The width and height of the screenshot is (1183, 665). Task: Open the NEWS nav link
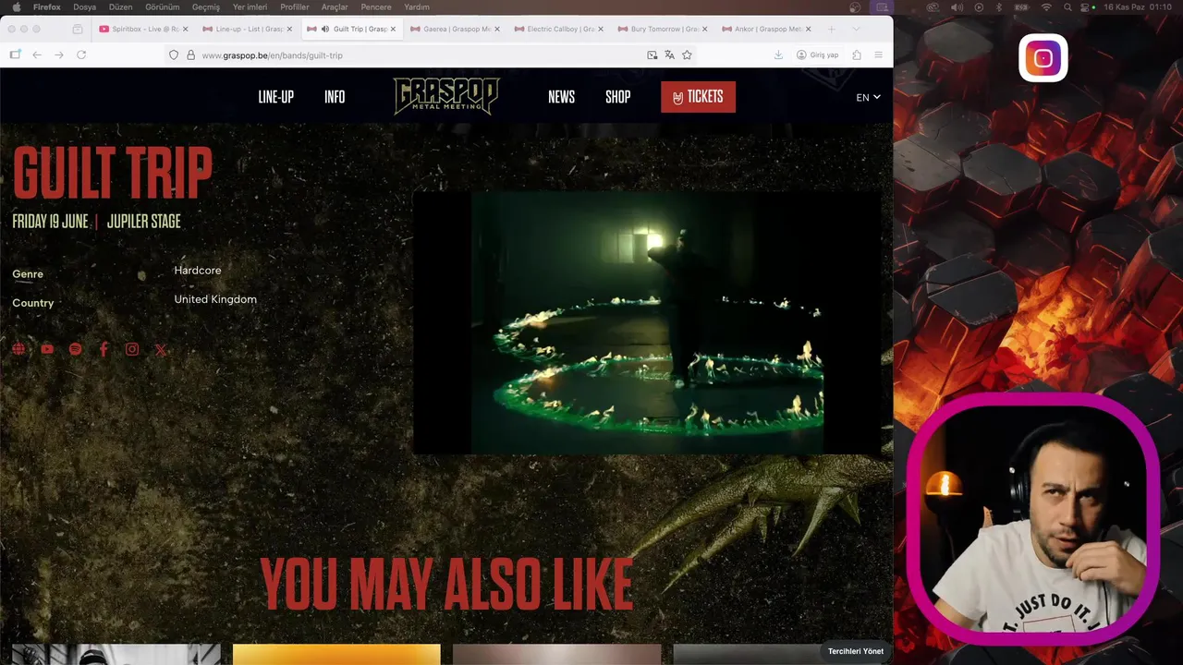(561, 97)
